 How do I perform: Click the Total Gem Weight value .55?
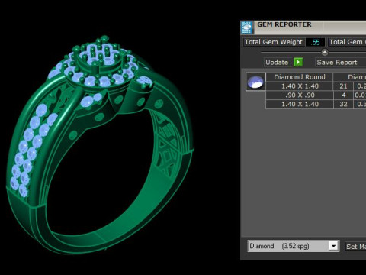pos(315,42)
